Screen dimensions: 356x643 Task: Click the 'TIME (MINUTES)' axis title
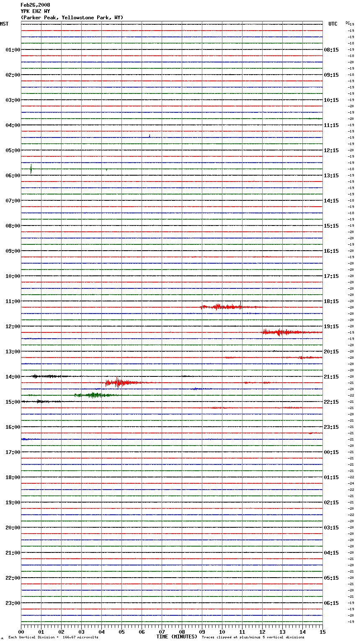tap(177, 637)
